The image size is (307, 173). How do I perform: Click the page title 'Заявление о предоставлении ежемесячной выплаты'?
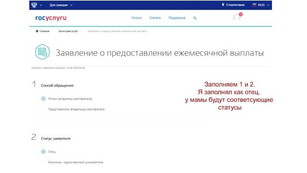click(160, 53)
